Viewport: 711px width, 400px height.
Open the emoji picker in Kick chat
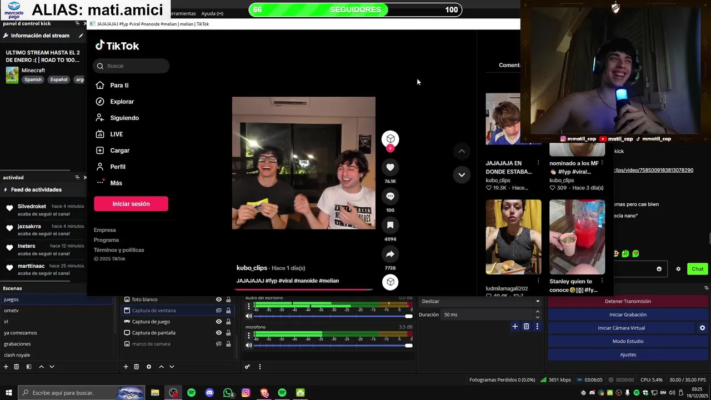[659, 269]
